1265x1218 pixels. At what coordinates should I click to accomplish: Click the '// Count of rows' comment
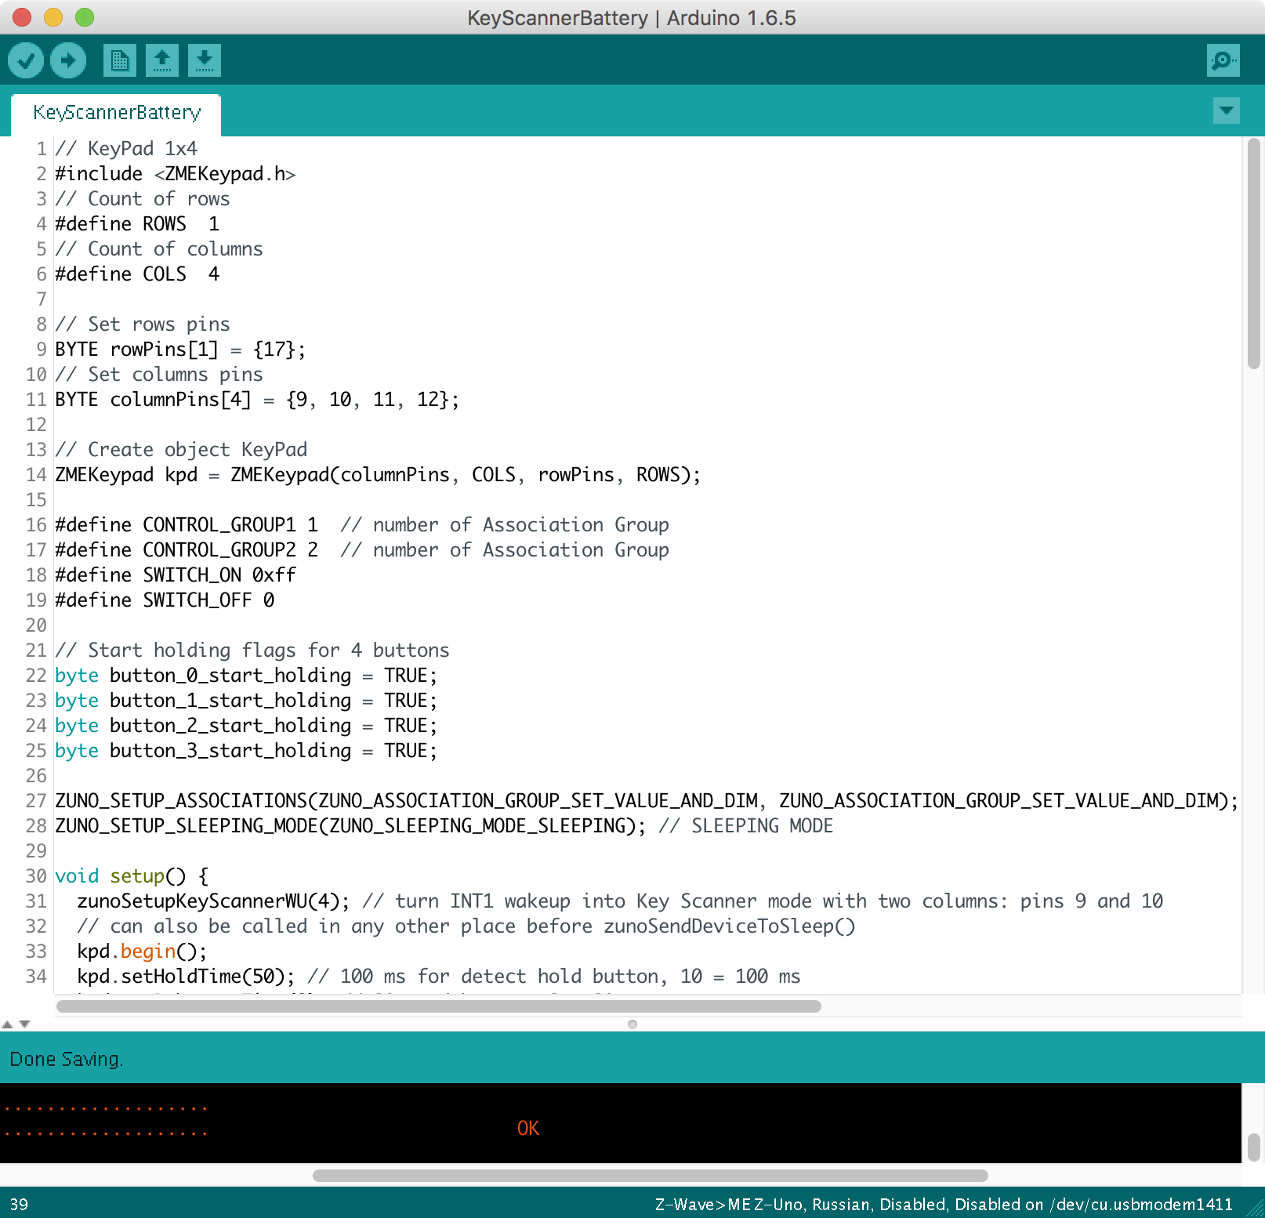click(x=143, y=199)
